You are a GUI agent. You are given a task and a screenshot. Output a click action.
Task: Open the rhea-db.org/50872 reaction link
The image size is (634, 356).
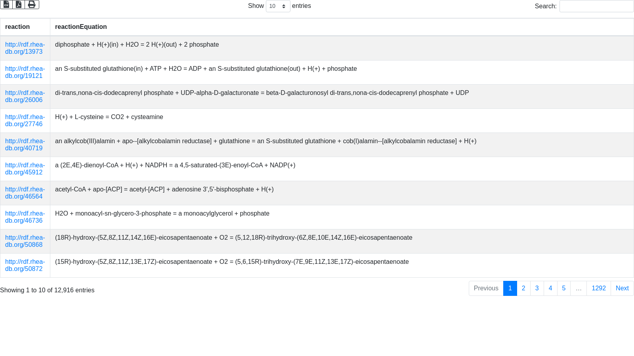tap(25, 265)
